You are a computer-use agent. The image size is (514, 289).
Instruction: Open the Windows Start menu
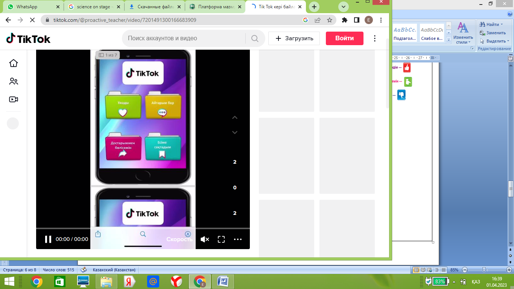[9, 281]
